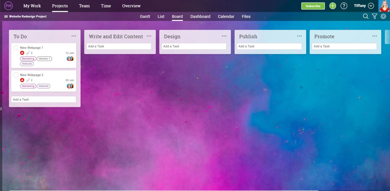The height and width of the screenshot is (191, 390).
Task: Click the flame priority icon on New Webpage 1
Action: tap(22, 53)
